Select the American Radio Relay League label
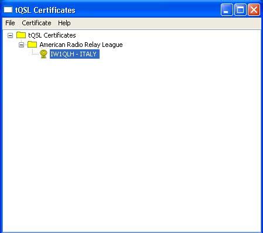The height and width of the screenshot is (233, 263). [x=81, y=45]
